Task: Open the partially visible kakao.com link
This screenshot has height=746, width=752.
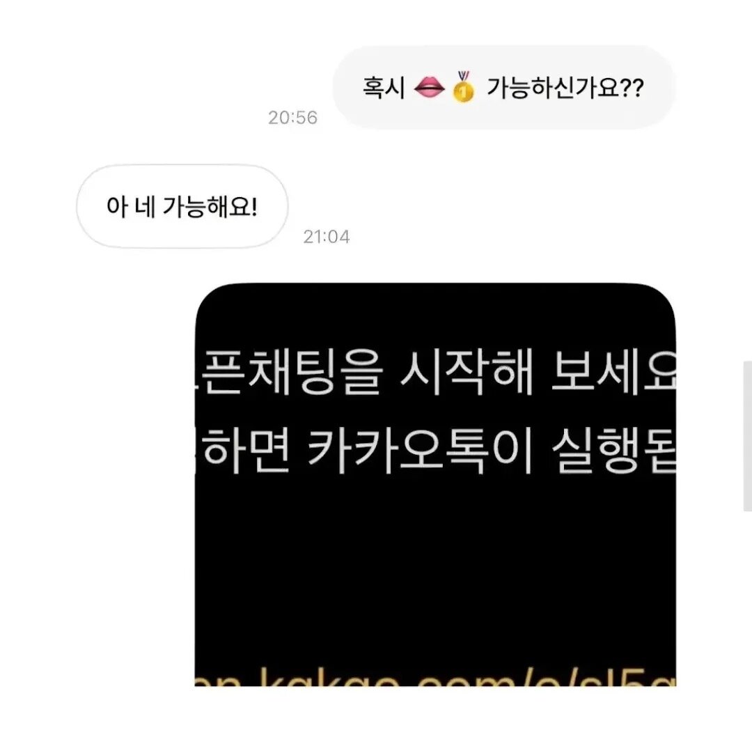Action: pos(435,676)
